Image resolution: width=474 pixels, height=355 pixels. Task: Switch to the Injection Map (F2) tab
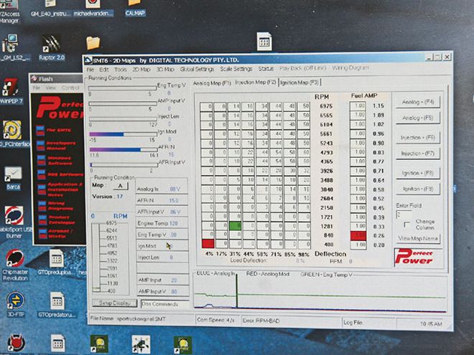256,82
